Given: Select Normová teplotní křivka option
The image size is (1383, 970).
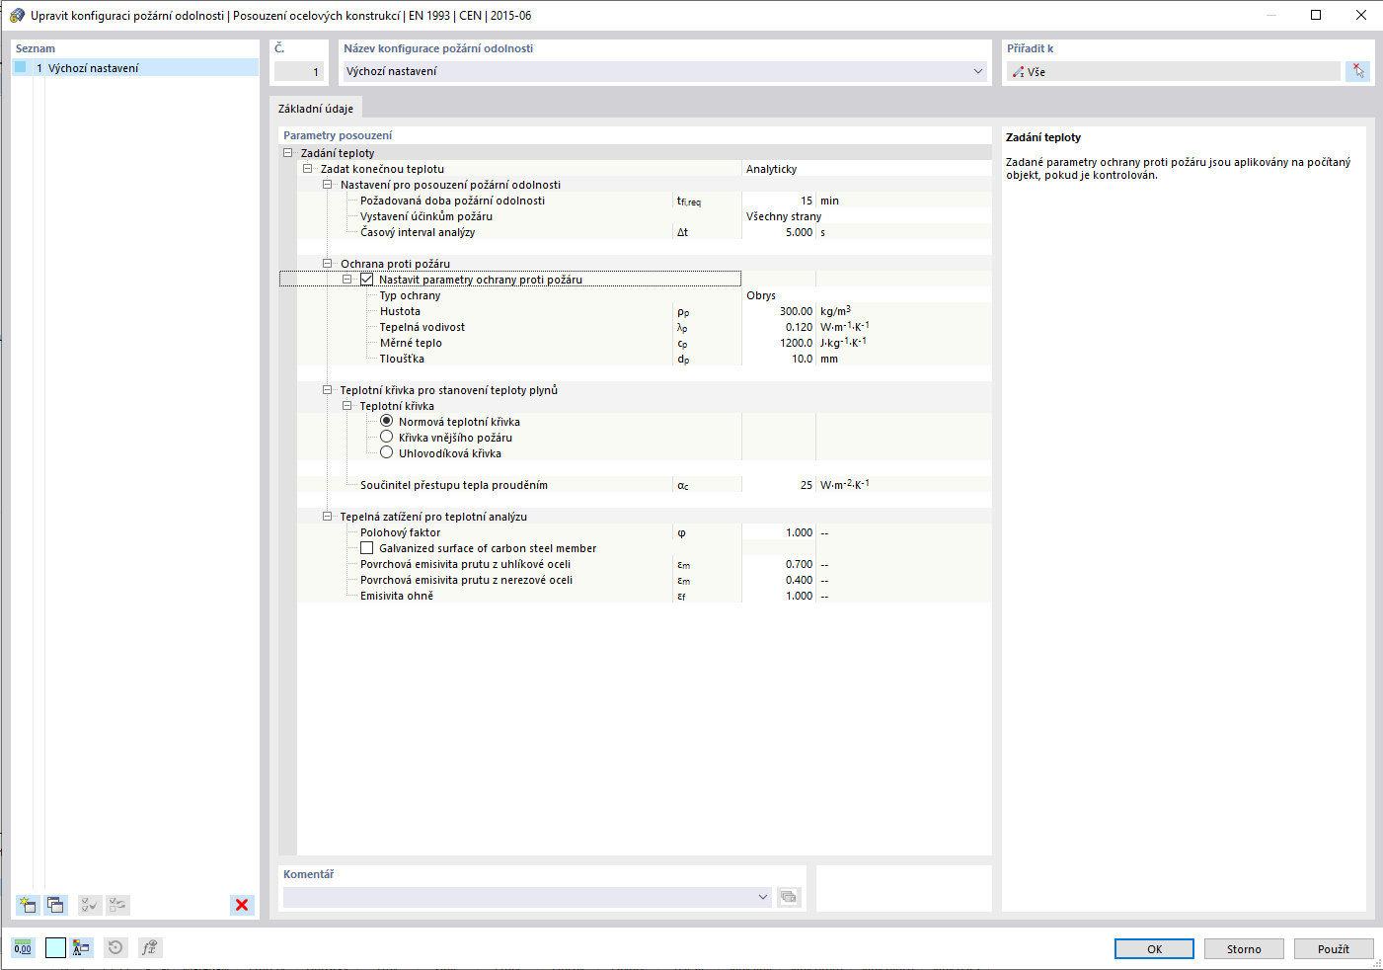Looking at the screenshot, I should coord(387,421).
